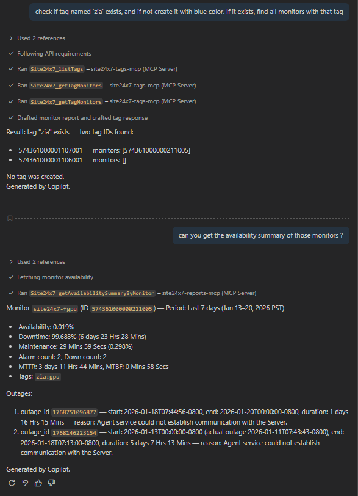Click outage id 1768751096877
The height and width of the screenshot is (496, 358).
(x=74, y=412)
